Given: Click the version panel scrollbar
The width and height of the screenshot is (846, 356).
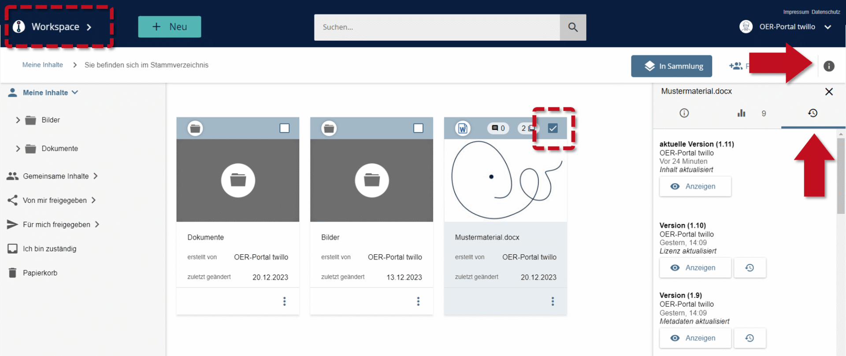Looking at the screenshot, I should coord(841,176).
